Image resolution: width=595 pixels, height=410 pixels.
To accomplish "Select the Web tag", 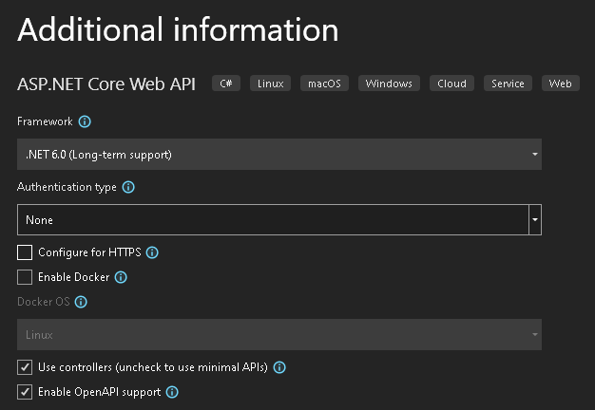I will 560,84.
